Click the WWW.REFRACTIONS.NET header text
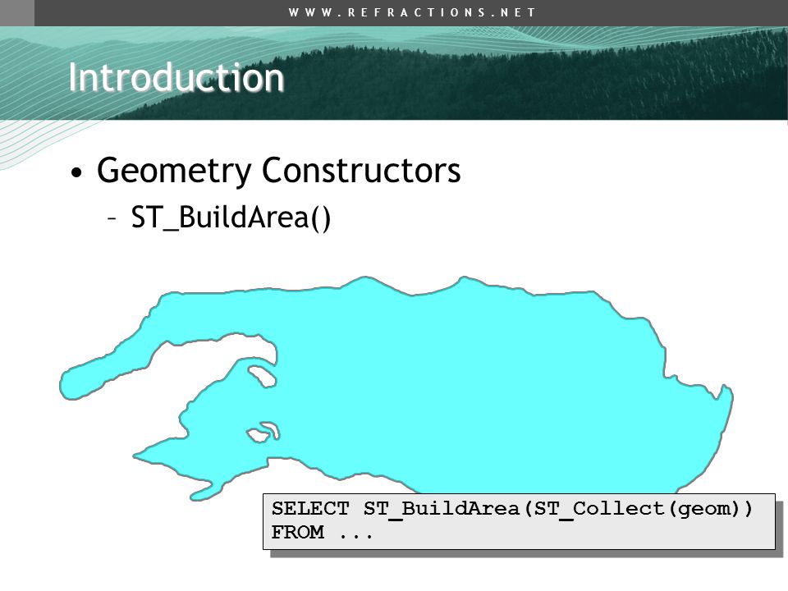 (x=412, y=12)
